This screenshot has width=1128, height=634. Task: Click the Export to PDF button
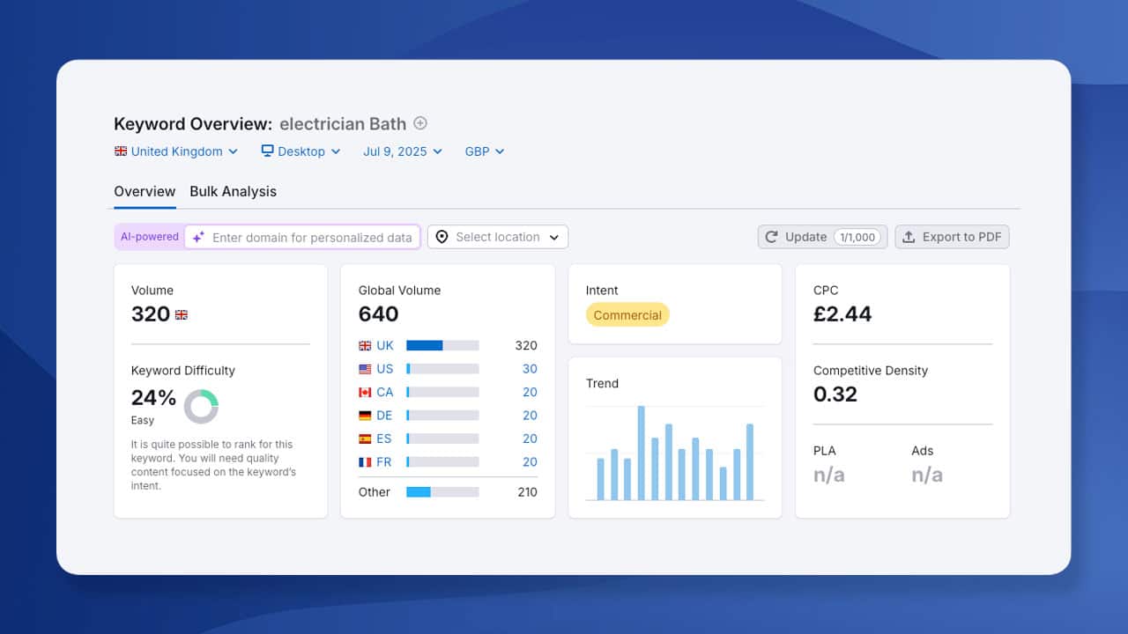click(x=952, y=237)
